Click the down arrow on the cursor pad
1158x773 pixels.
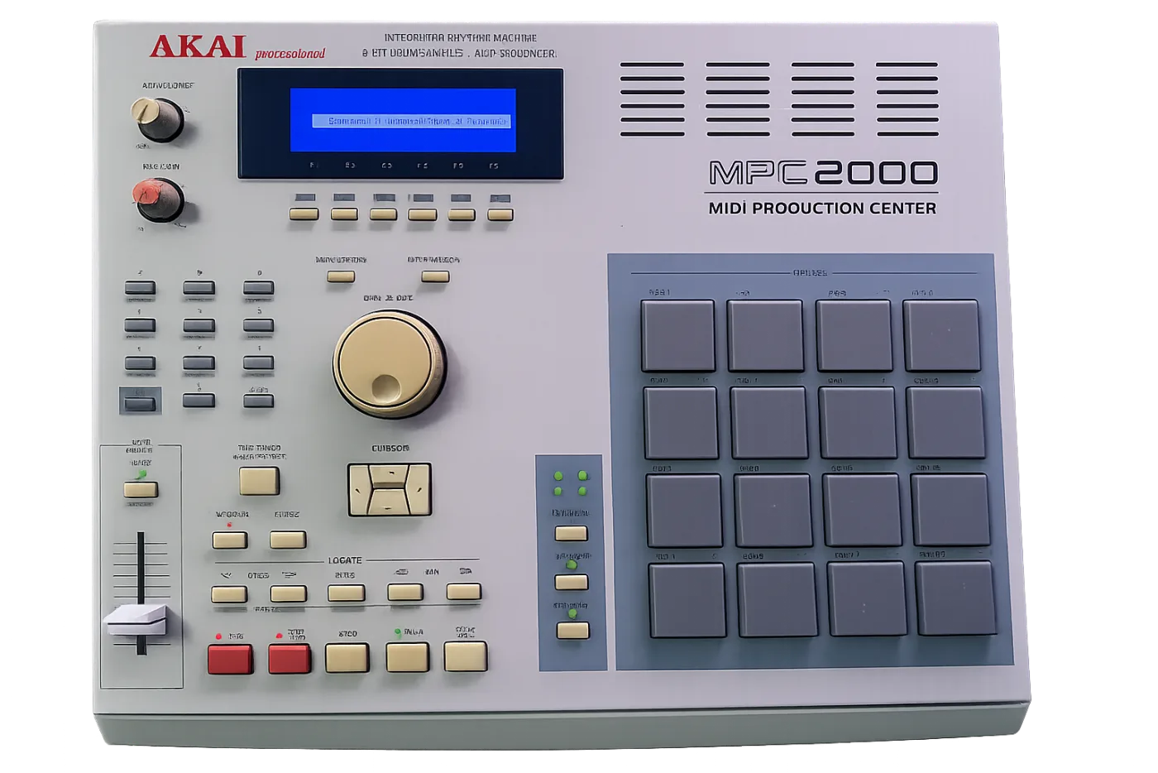click(x=387, y=502)
